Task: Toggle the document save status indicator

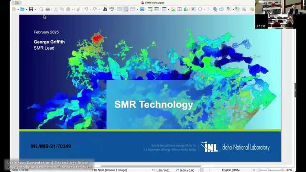Action: tap(202, 170)
